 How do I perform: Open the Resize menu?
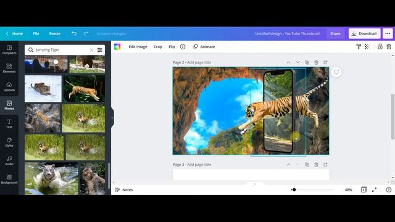55,33
